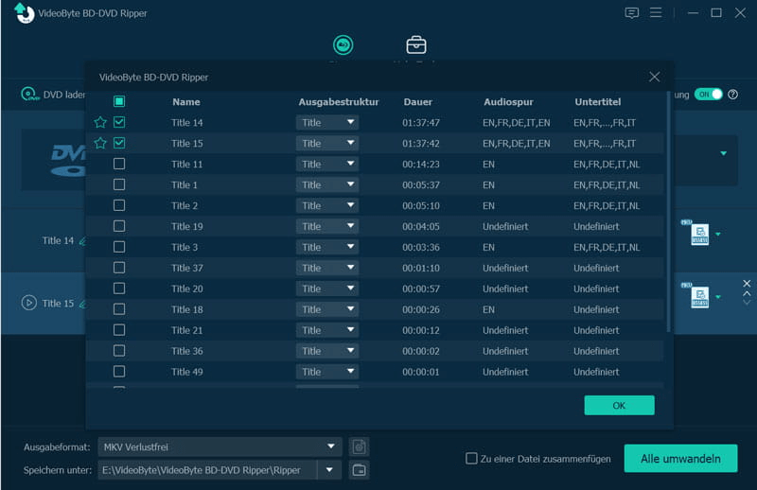Click the VideoByte app logo
This screenshot has width=757, height=490.
coord(25,13)
